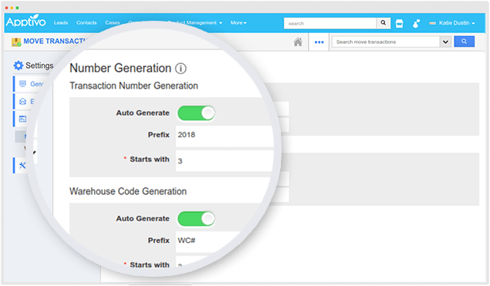Click the Transaction Starts with field
This screenshot has width=490, height=286.
pyautogui.click(x=225, y=161)
